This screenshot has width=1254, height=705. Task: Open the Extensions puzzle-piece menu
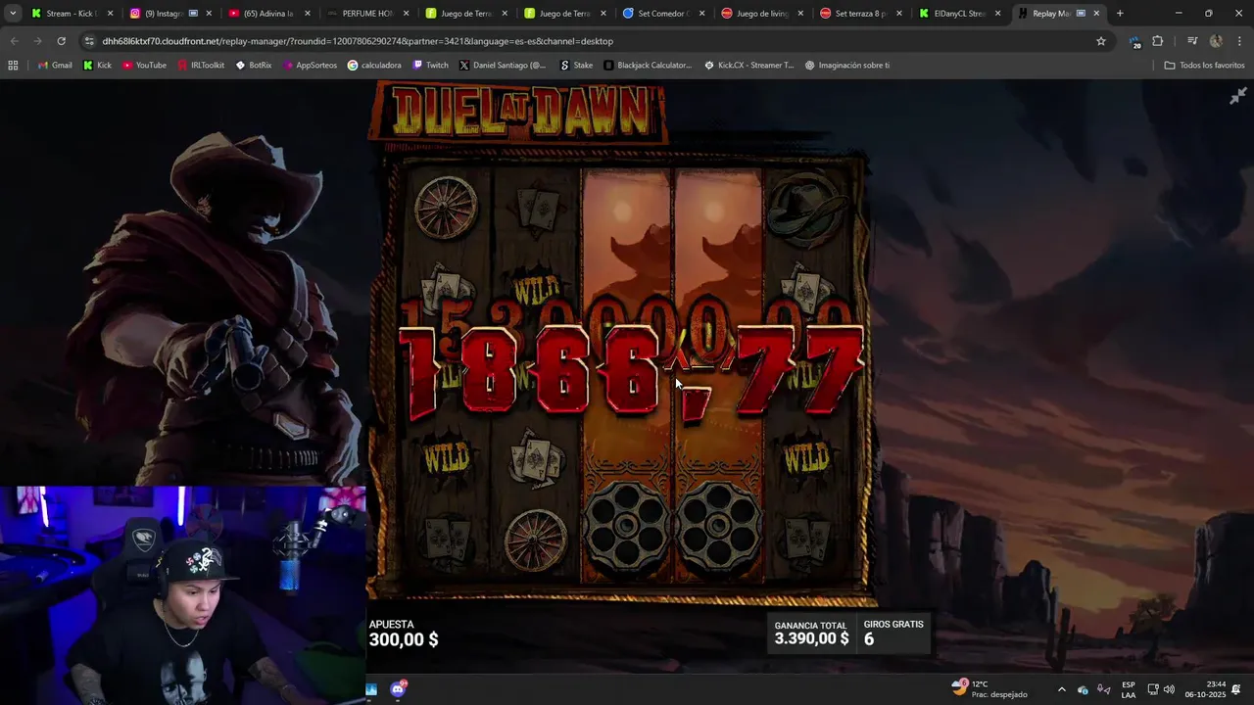[1158, 41]
